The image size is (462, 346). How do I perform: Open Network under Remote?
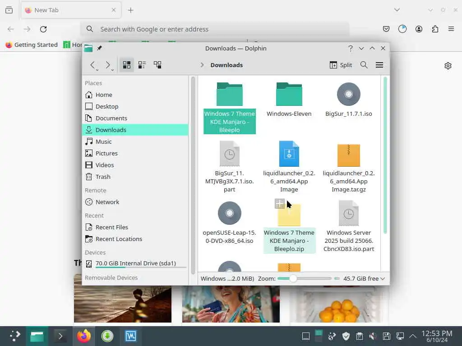(x=135, y=202)
